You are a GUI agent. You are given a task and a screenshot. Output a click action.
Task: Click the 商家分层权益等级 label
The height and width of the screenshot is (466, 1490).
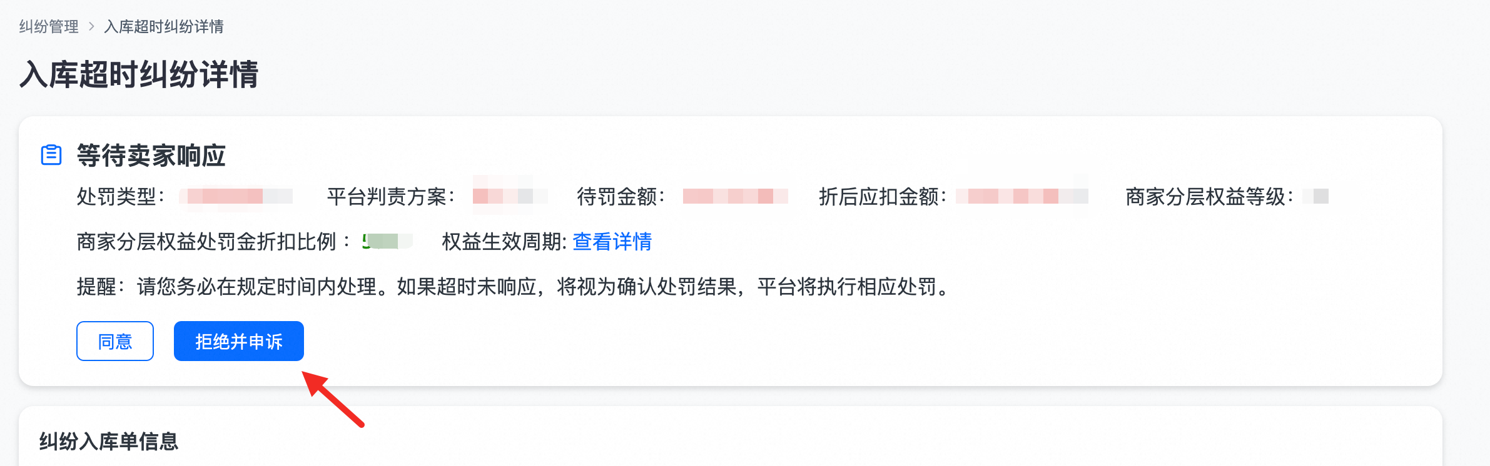(x=1209, y=197)
